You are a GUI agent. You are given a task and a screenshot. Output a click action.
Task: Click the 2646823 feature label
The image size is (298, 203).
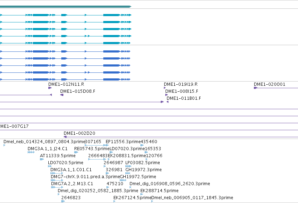pos(71,198)
